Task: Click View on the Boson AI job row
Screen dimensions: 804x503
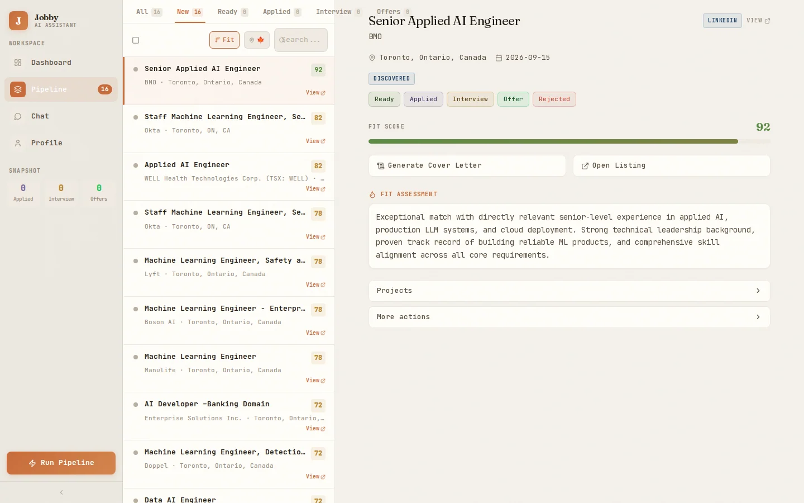Action: point(315,333)
